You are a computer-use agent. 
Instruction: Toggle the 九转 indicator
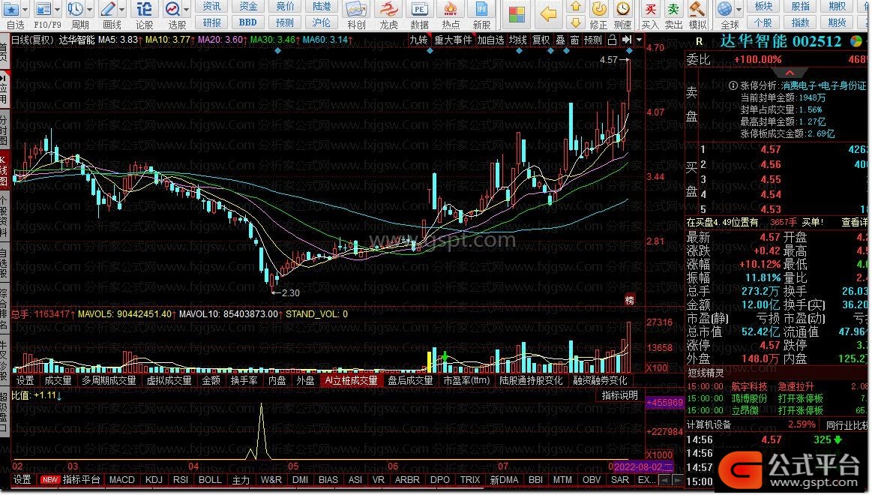click(x=419, y=40)
